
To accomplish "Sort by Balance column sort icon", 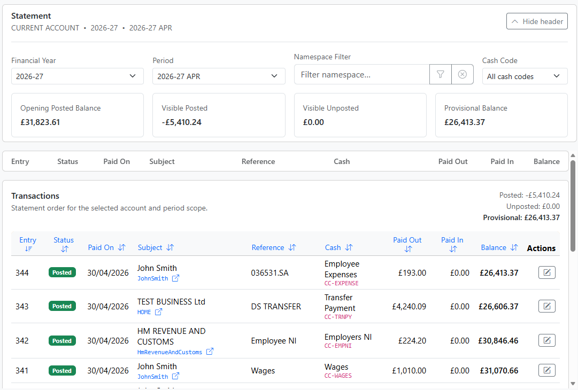I will point(514,247).
